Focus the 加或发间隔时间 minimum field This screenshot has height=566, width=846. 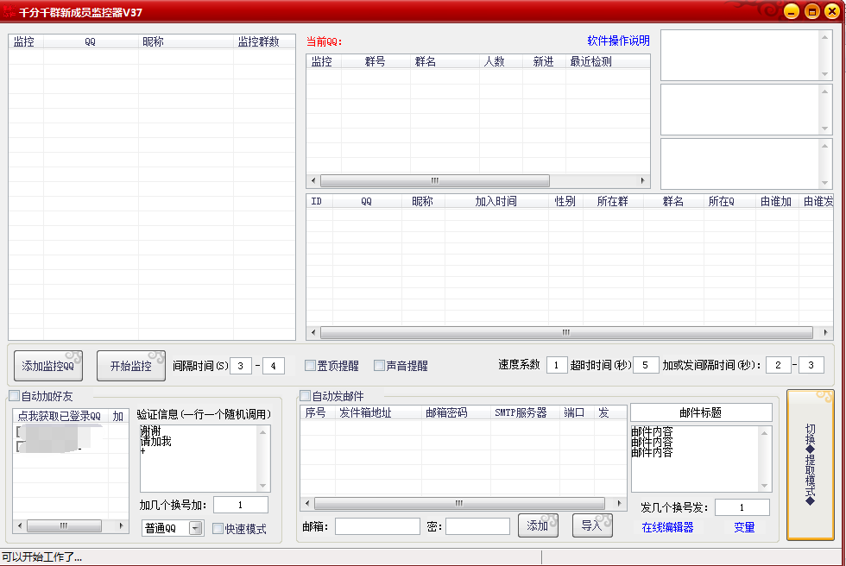pos(778,365)
